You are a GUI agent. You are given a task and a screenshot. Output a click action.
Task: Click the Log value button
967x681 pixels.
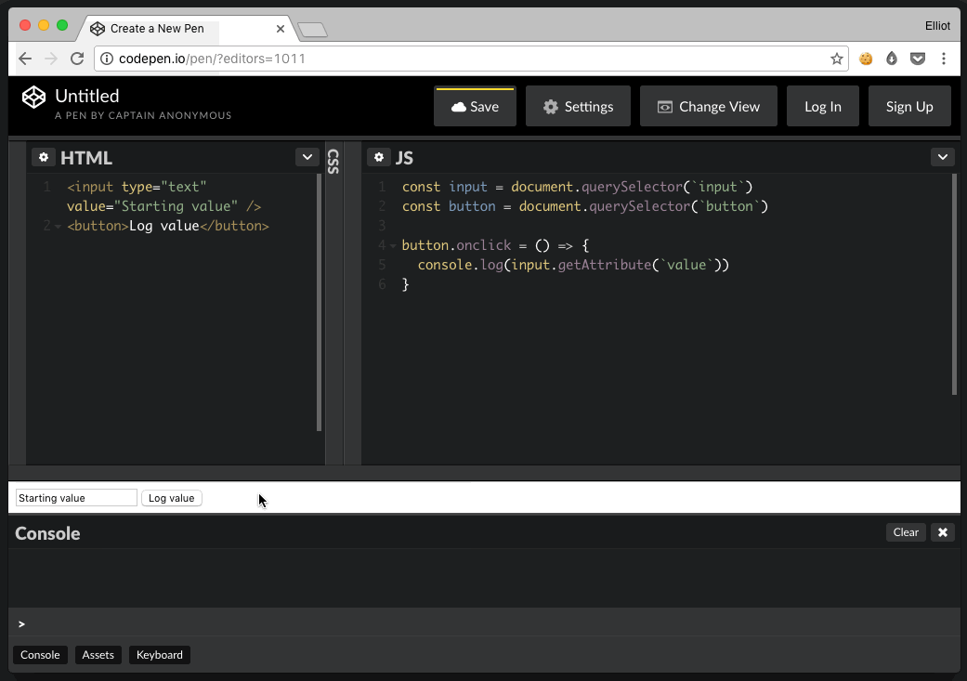pyautogui.click(x=172, y=498)
